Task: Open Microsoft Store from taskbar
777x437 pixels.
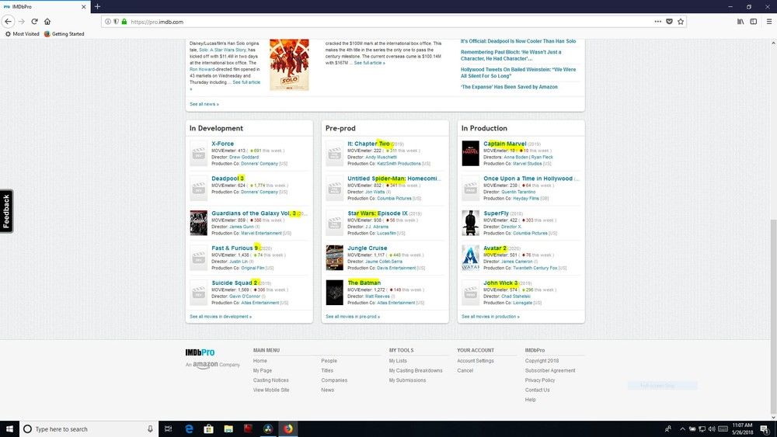Action: [x=208, y=428]
